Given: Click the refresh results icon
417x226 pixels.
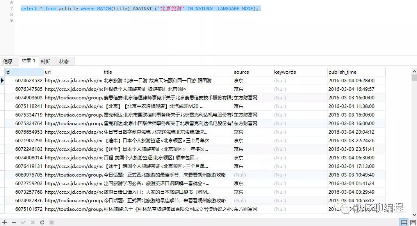Looking at the screenshot, I should point(41,222).
